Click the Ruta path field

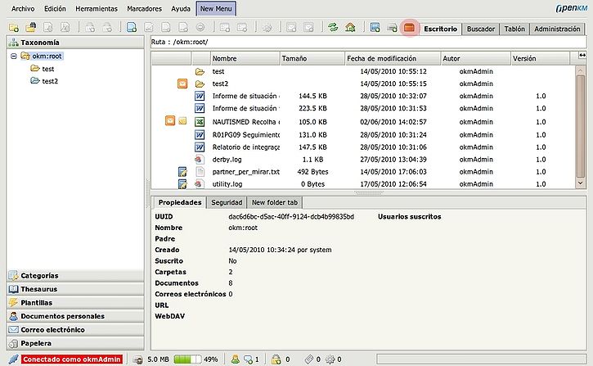coord(368,42)
